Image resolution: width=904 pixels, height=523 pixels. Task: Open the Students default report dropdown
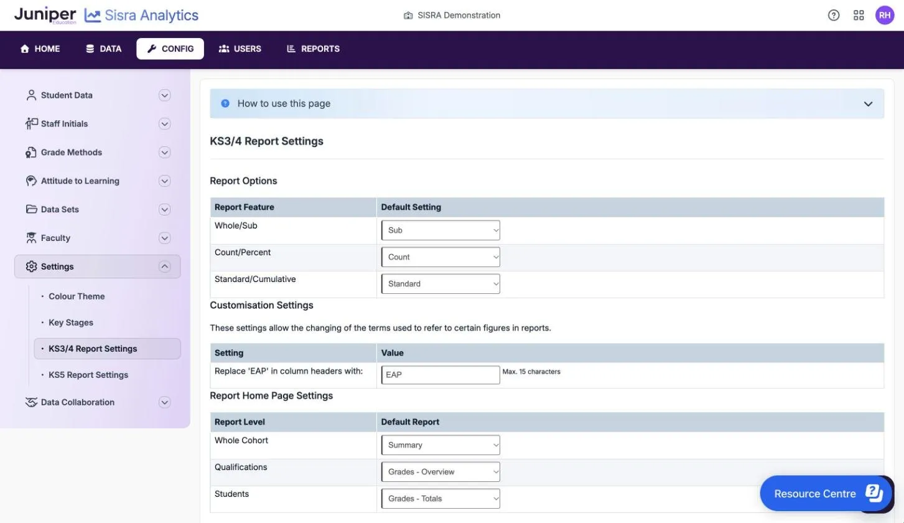[x=440, y=499]
